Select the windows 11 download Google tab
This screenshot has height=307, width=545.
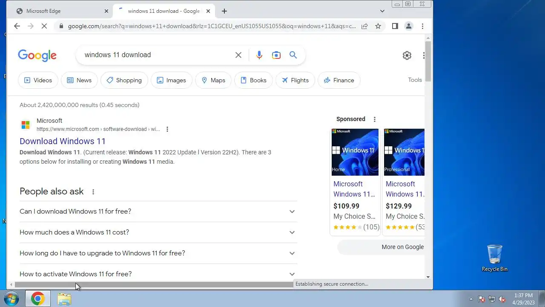point(164,11)
